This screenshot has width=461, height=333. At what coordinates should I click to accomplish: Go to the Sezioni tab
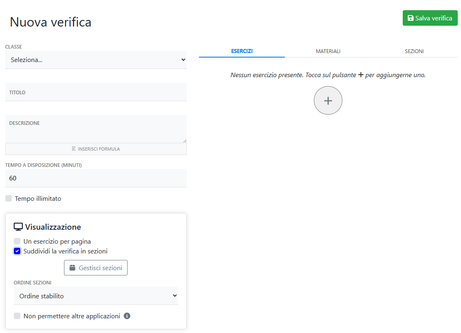(414, 51)
